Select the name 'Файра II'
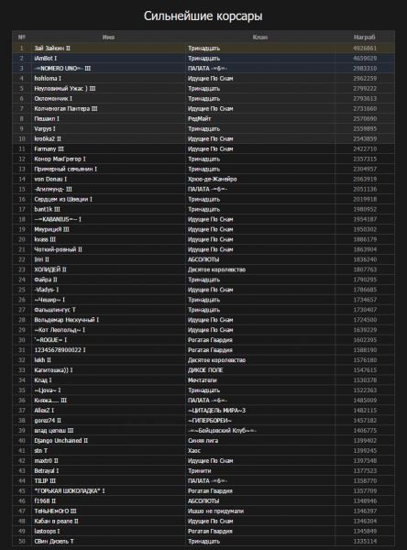 click(46, 280)
